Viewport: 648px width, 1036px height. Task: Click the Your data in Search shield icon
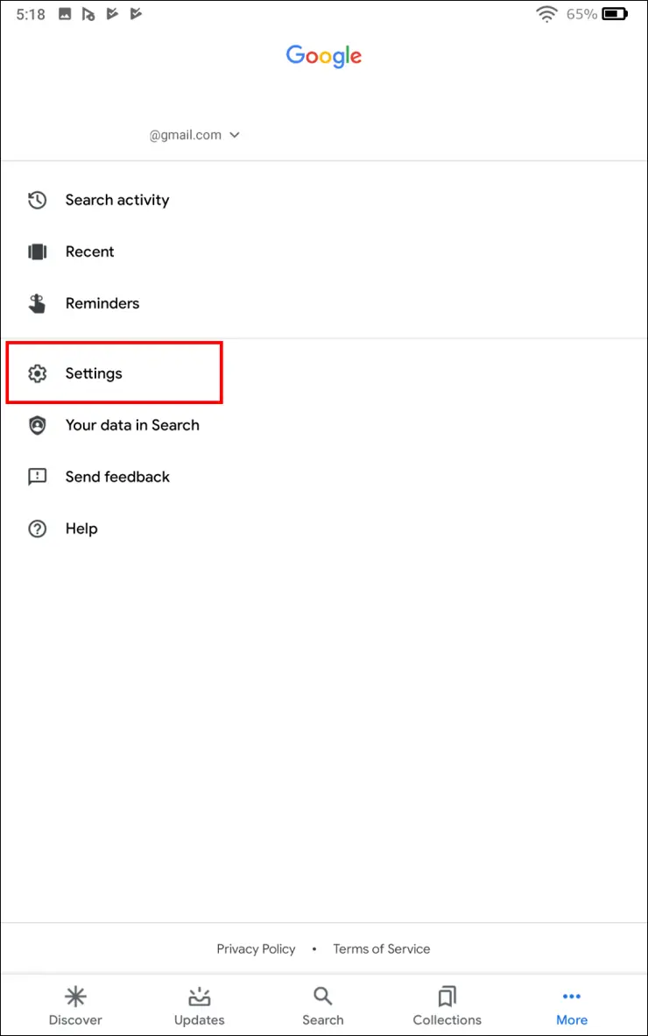[x=37, y=425]
